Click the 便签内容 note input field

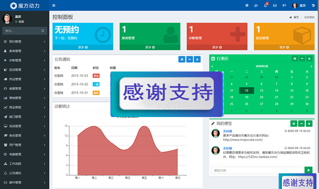[x=258, y=170]
